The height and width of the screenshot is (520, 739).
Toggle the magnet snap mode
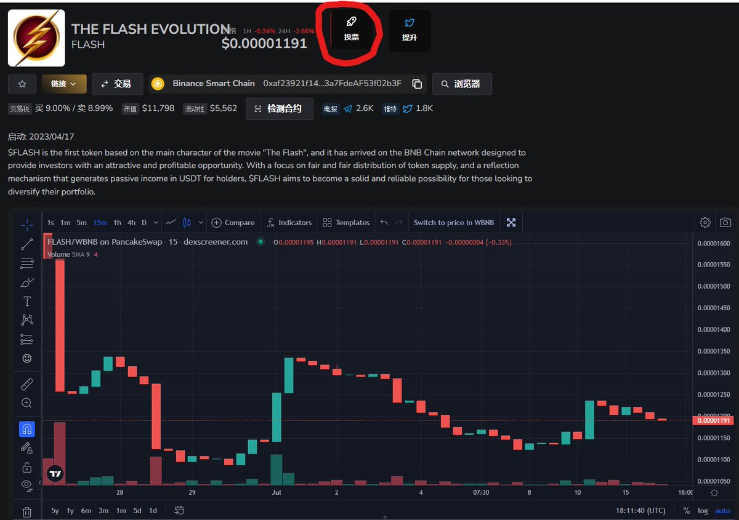point(27,429)
